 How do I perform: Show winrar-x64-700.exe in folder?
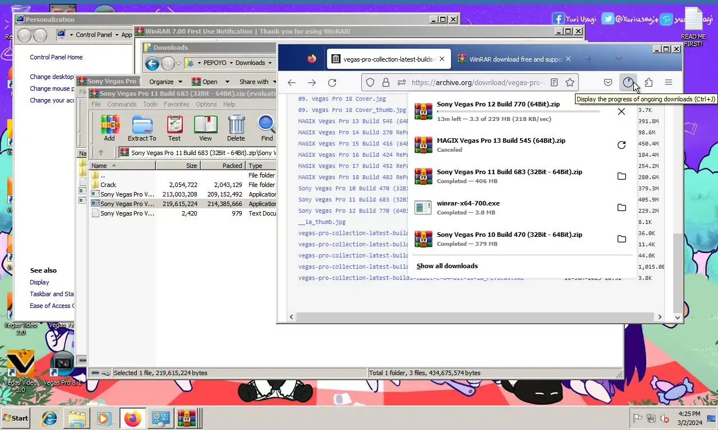tap(621, 208)
